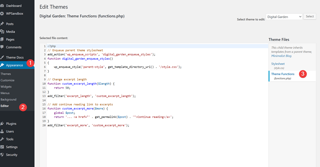Click the Security shield icon
This screenshot has width=320, height=167.
2,154
